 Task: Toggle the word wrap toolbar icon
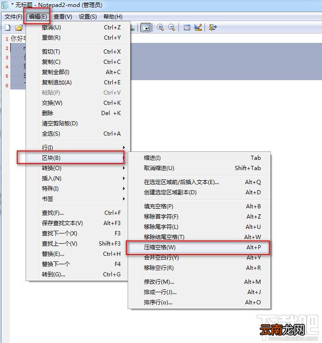[x=146, y=27]
